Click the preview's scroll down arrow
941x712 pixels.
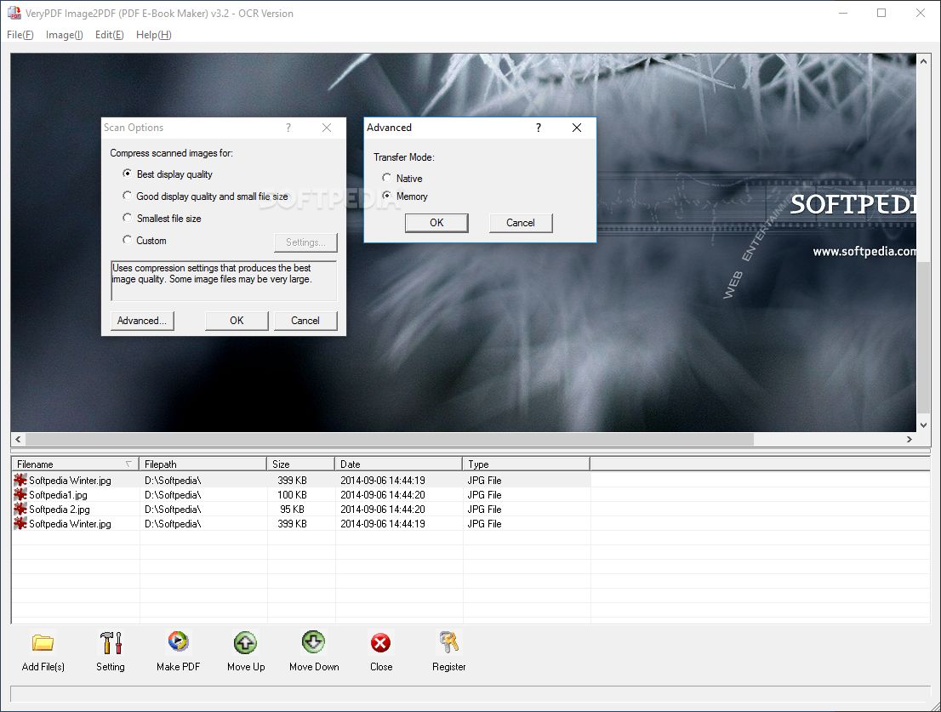click(923, 424)
